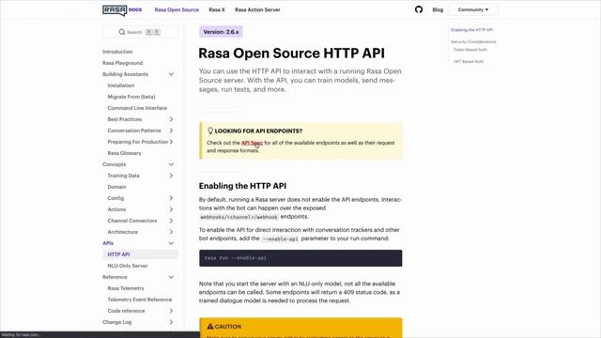Open Rasa Glossary page
This screenshot has height=338, width=601.
click(x=124, y=153)
